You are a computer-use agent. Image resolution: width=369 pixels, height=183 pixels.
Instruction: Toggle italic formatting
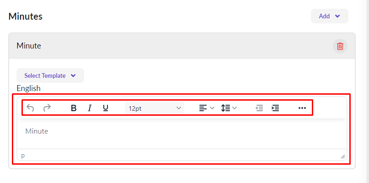[90, 108]
